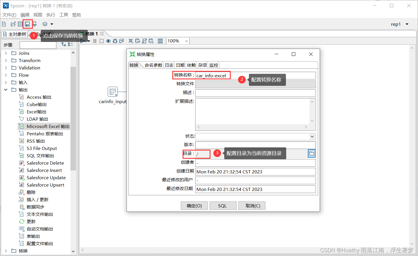Pause the running transformation
The image size is (418, 256).
coord(95,41)
